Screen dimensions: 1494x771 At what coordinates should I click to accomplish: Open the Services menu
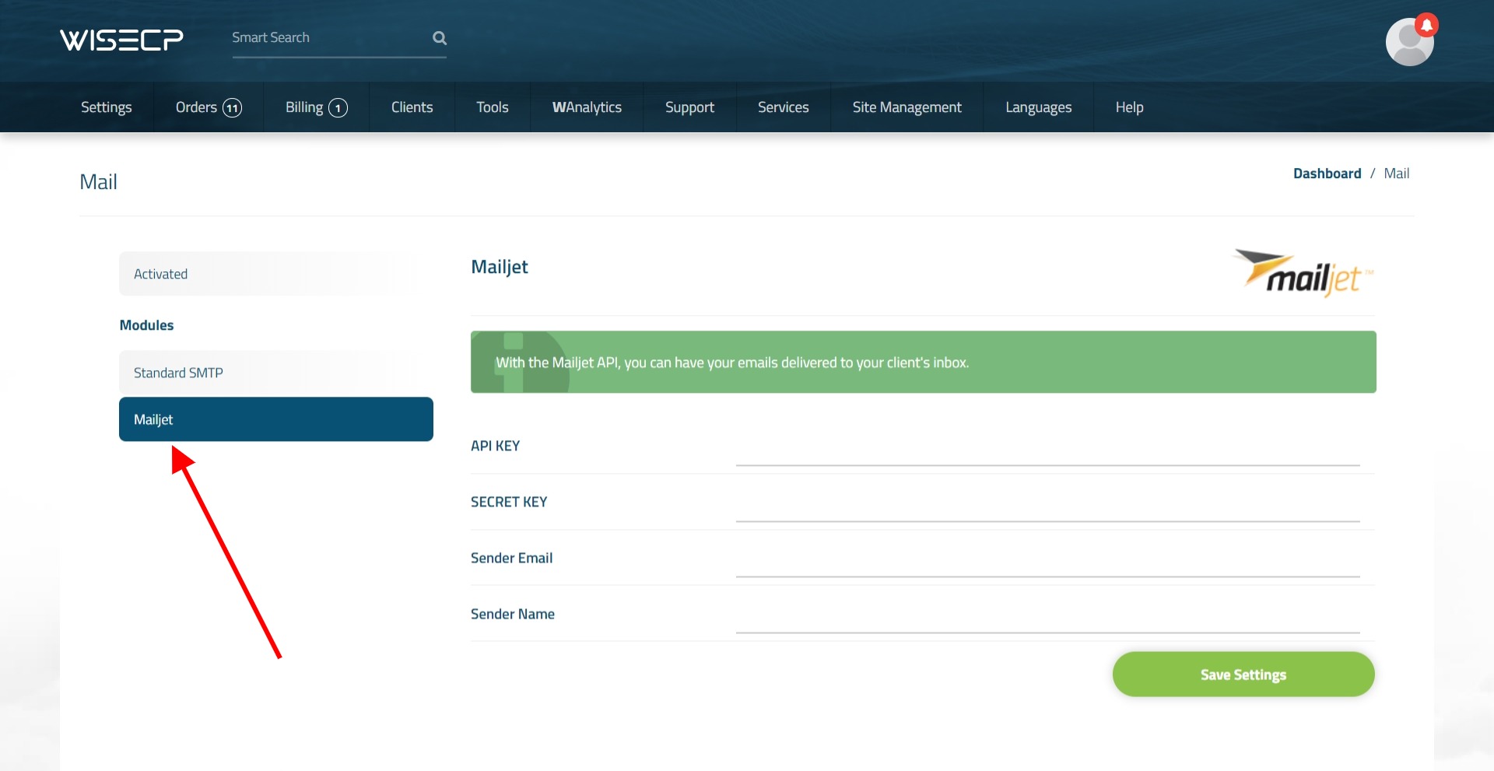[784, 107]
